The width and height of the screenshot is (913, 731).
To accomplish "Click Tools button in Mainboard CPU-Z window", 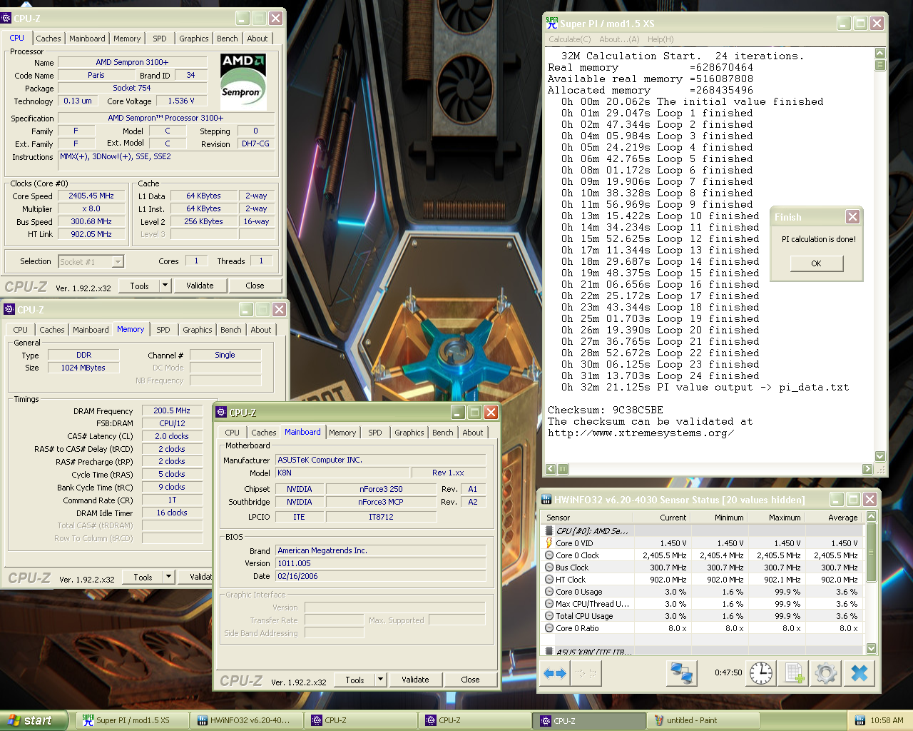I will point(355,680).
